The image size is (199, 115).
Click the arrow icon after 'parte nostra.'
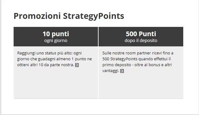coord(77,65)
